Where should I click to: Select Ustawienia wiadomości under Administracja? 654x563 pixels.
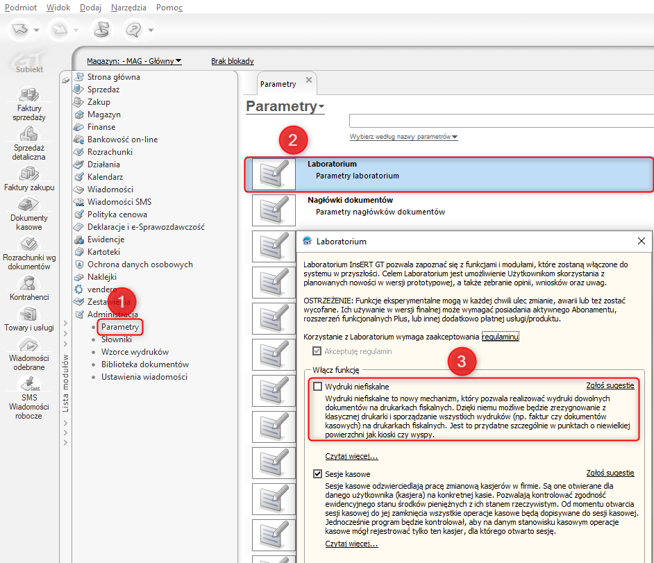click(x=144, y=377)
